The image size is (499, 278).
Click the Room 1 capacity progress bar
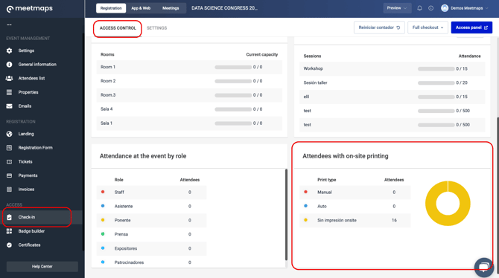[x=233, y=68]
